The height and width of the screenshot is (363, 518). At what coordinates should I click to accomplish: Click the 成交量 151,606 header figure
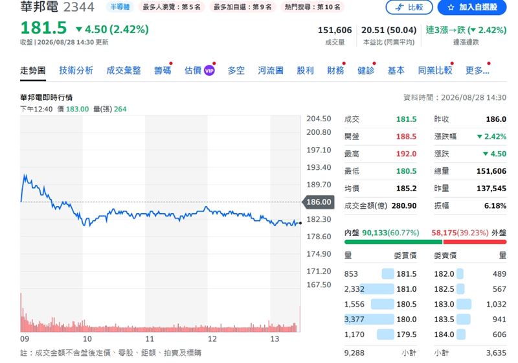pos(335,30)
